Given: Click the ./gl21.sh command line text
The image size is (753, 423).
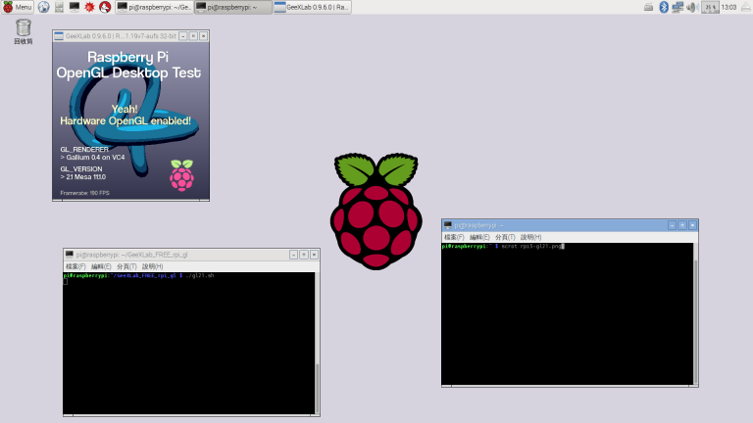Looking at the screenshot, I should click(x=200, y=276).
